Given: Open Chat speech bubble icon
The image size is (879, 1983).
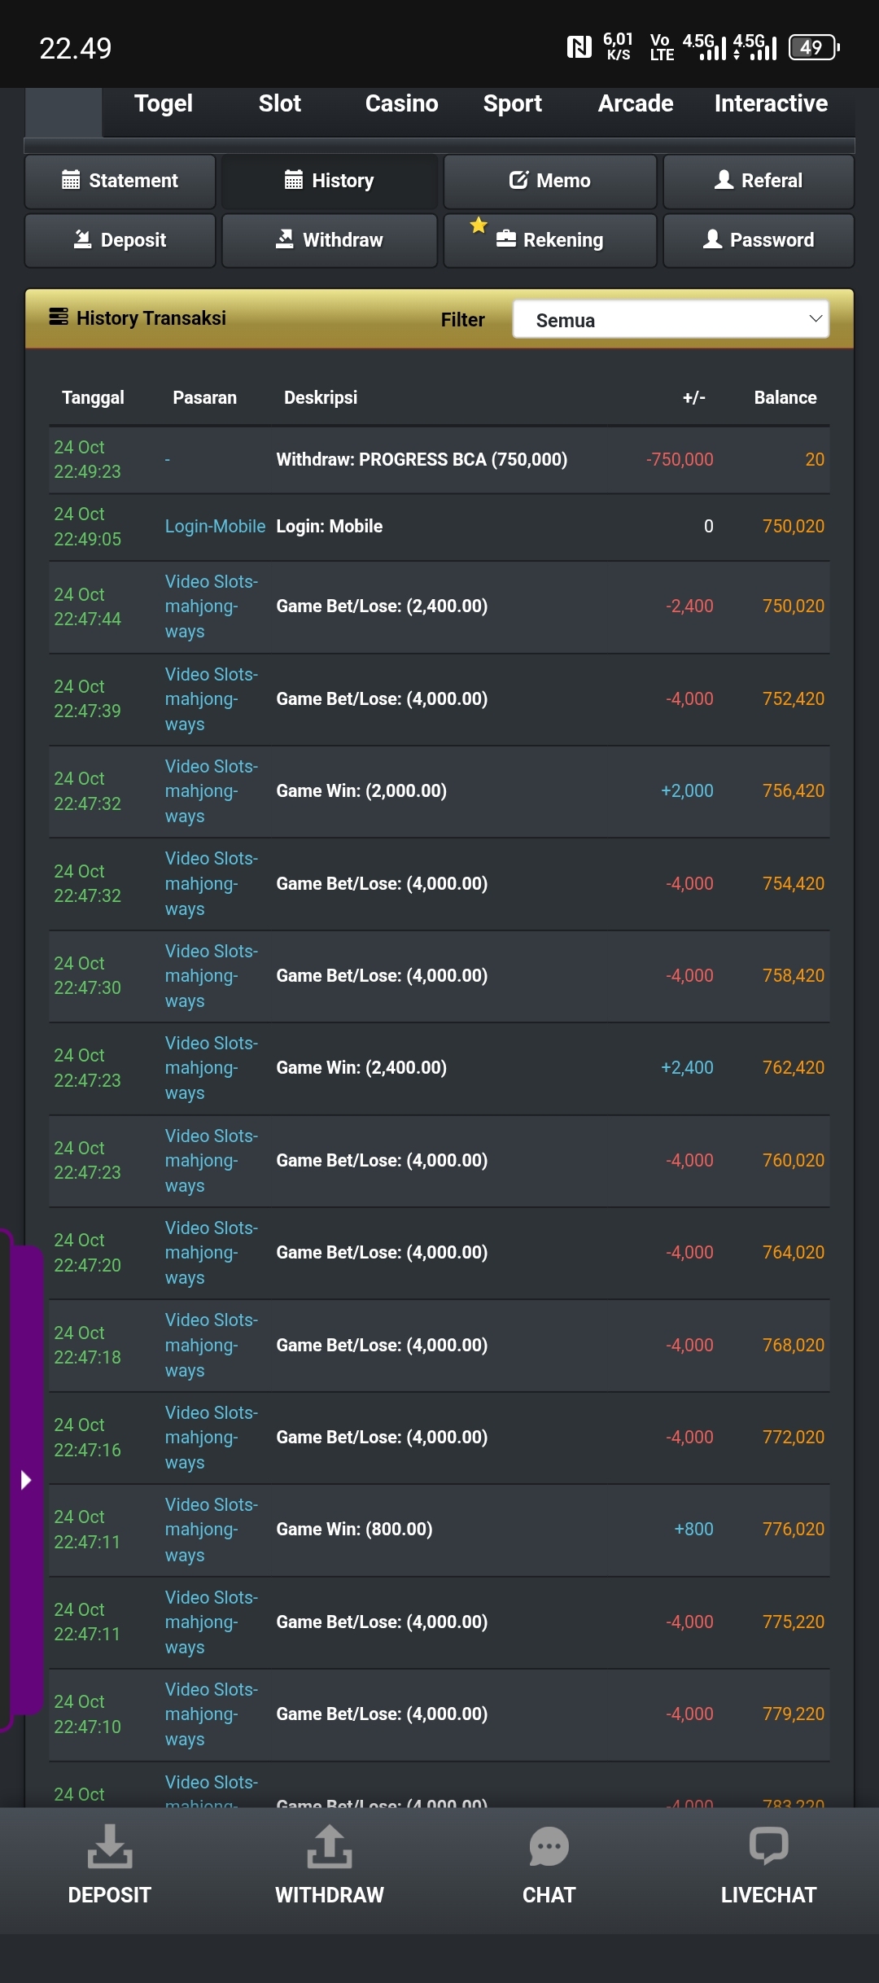Looking at the screenshot, I should tap(549, 1846).
